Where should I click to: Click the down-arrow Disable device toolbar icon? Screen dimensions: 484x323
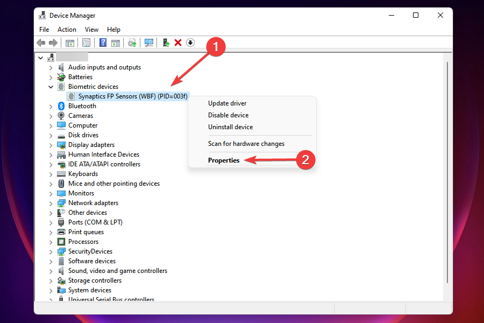(x=190, y=43)
